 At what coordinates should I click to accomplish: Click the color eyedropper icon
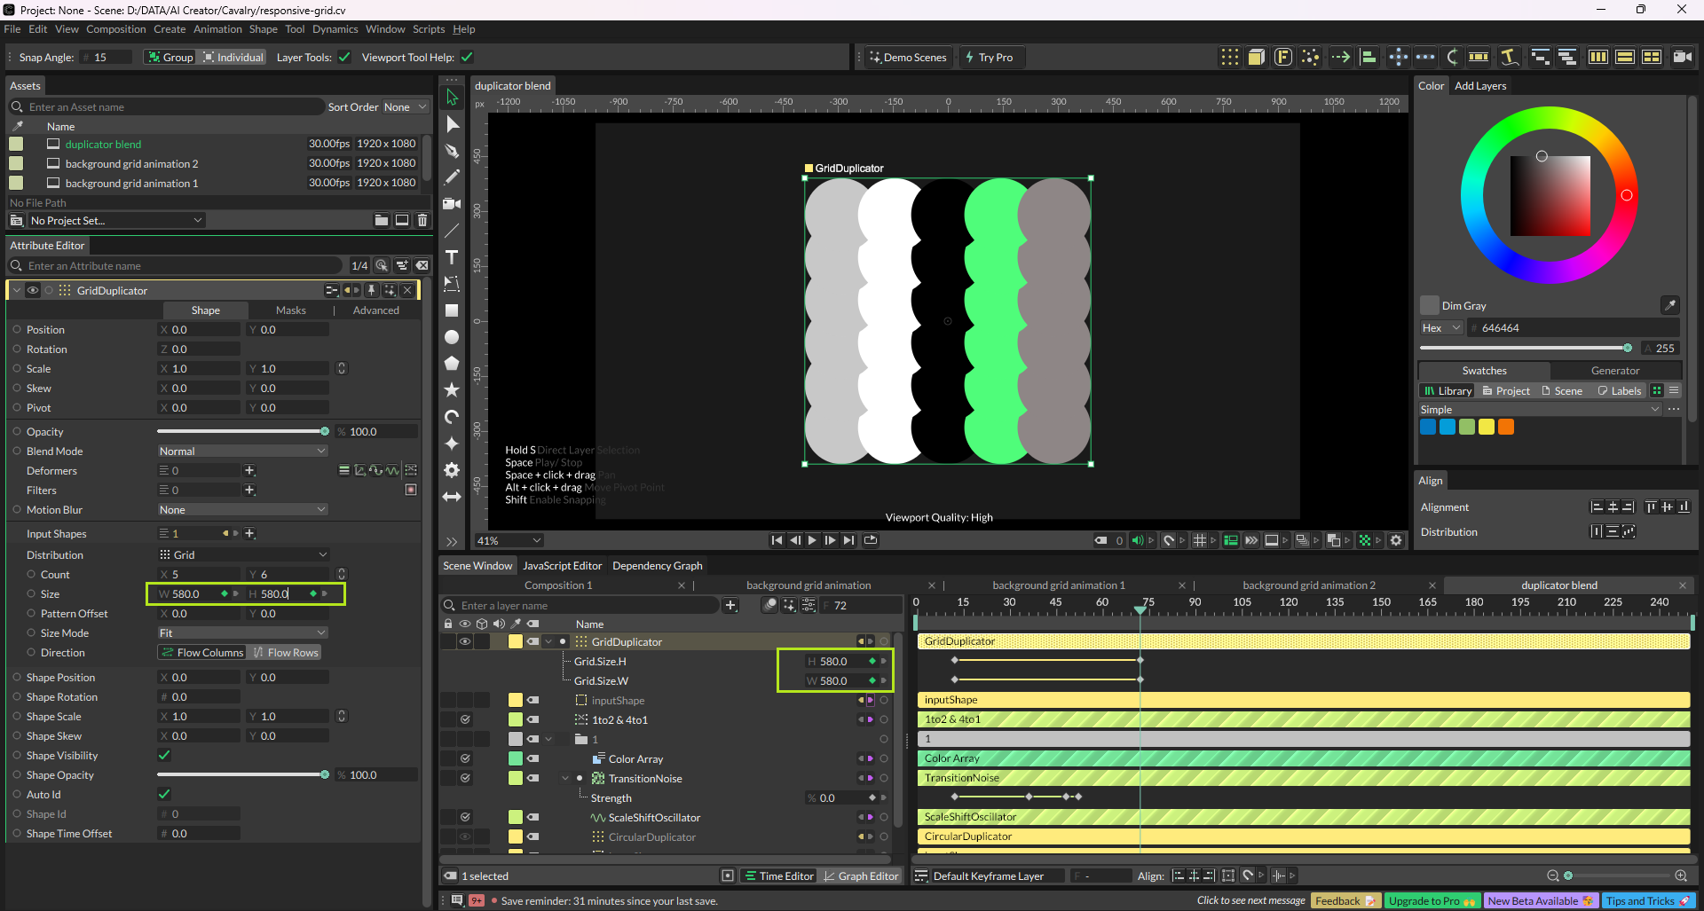(x=1669, y=305)
